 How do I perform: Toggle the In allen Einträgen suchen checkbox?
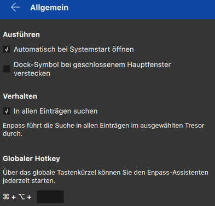7,111
